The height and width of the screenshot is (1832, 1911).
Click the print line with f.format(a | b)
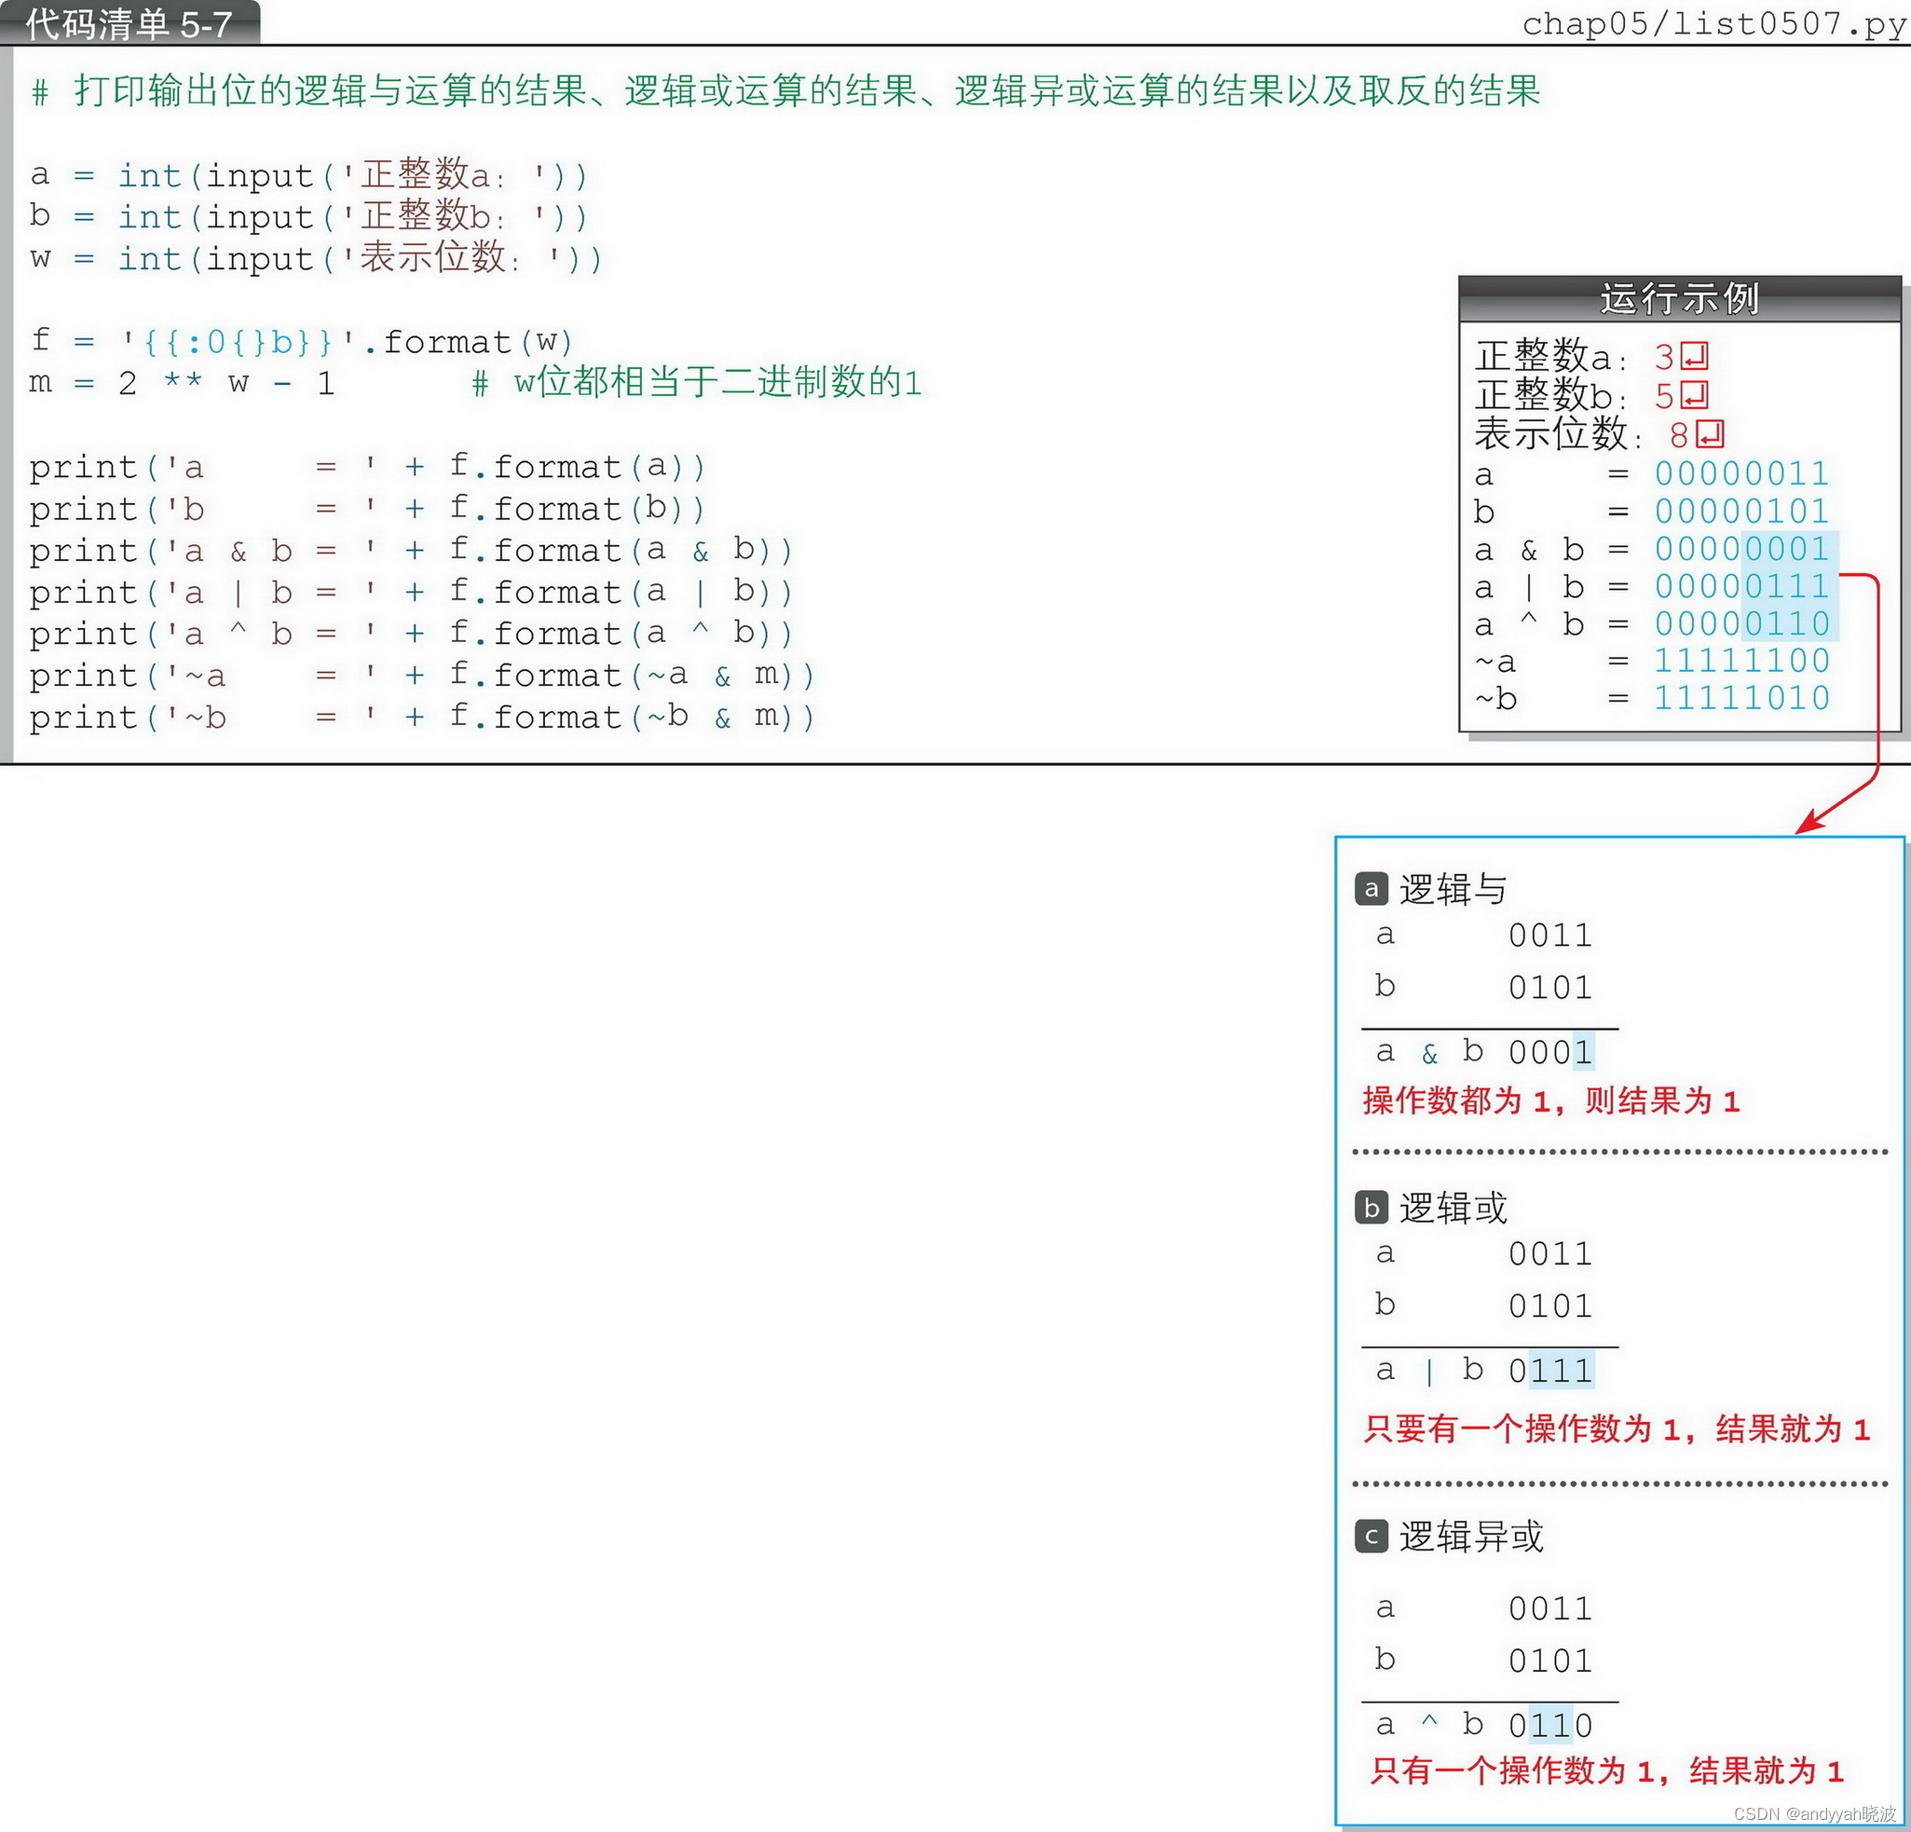(411, 592)
